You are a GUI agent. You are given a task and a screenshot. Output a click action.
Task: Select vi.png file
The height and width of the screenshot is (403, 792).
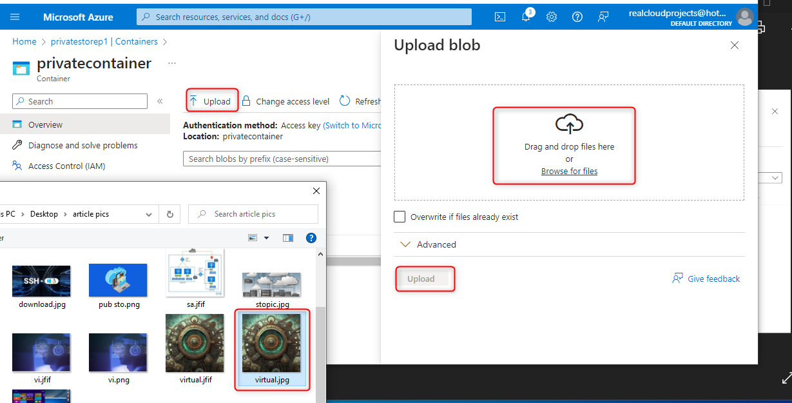click(119, 358)
